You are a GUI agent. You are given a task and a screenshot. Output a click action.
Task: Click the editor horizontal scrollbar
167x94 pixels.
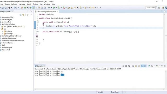[101, 62]
